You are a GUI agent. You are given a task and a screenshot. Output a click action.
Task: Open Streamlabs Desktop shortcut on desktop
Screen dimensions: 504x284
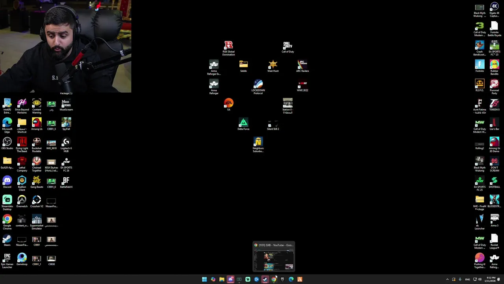[7, 203]
